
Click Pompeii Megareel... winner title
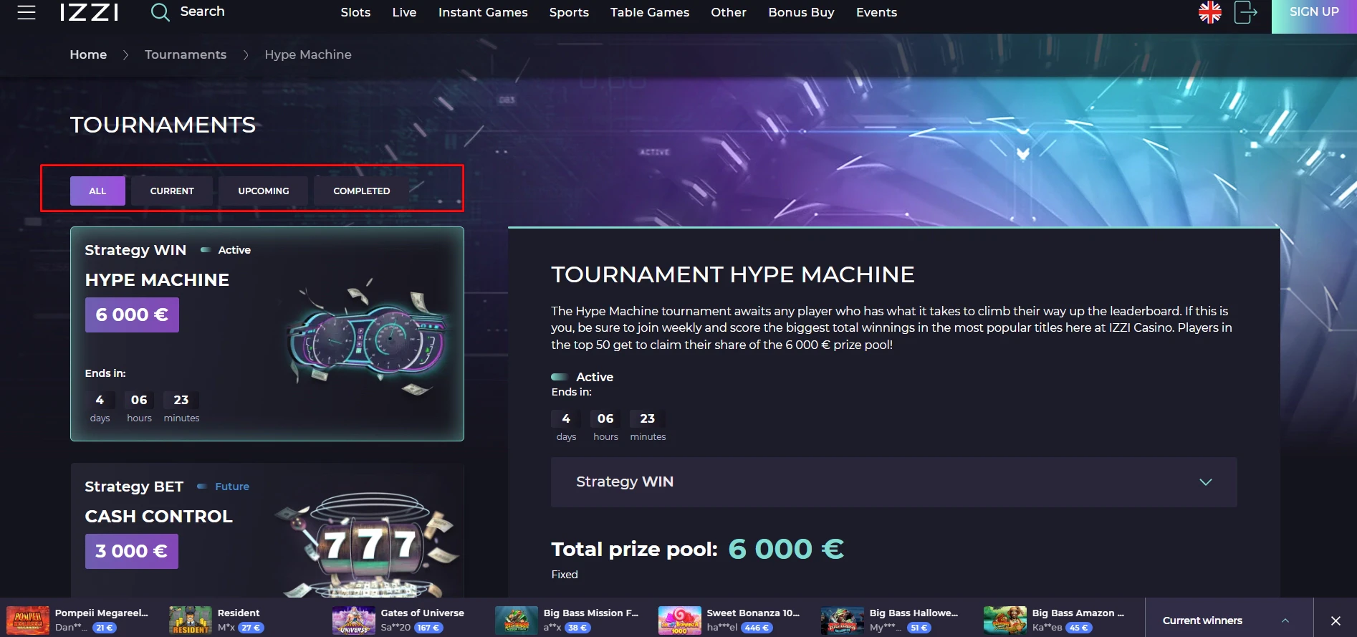pyautogui.click(x=102, y=613)
